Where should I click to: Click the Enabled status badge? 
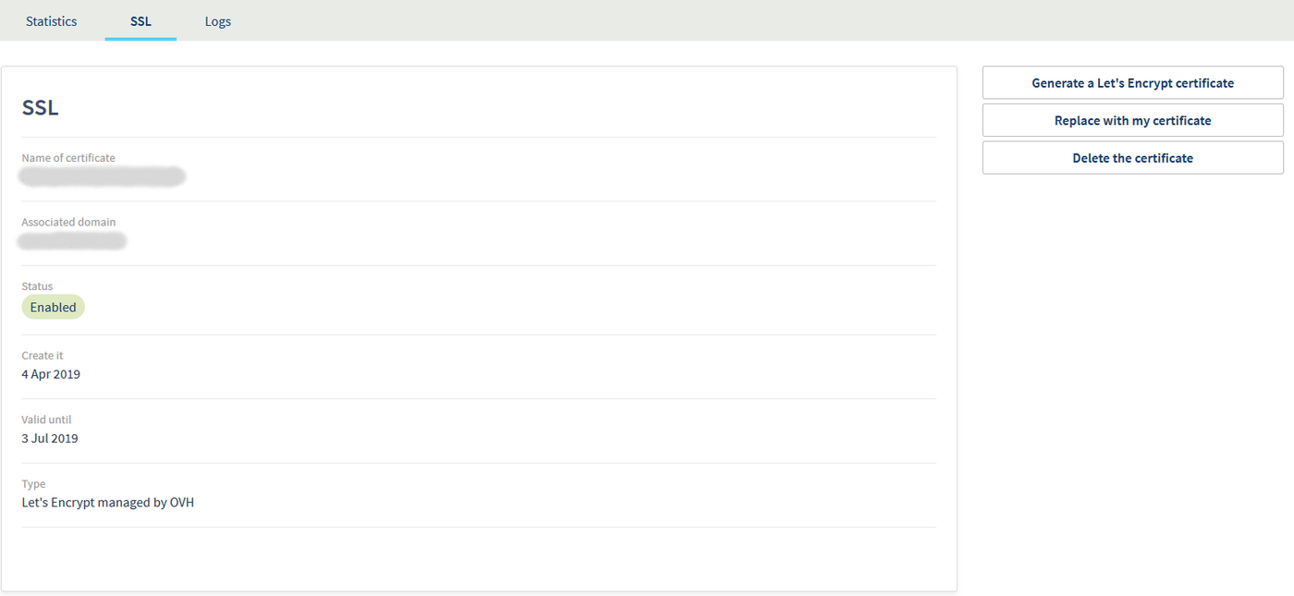(53, 307)
